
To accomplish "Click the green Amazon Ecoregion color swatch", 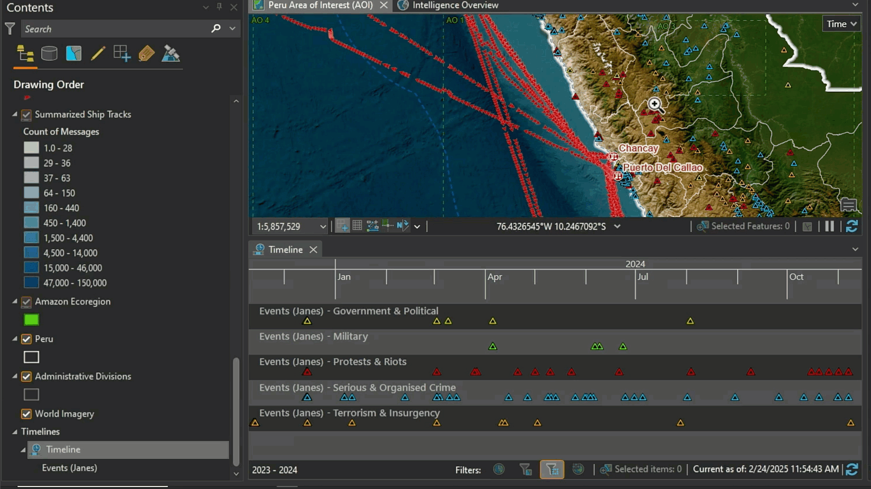I will pyautogui.click(x=31, y=319).
